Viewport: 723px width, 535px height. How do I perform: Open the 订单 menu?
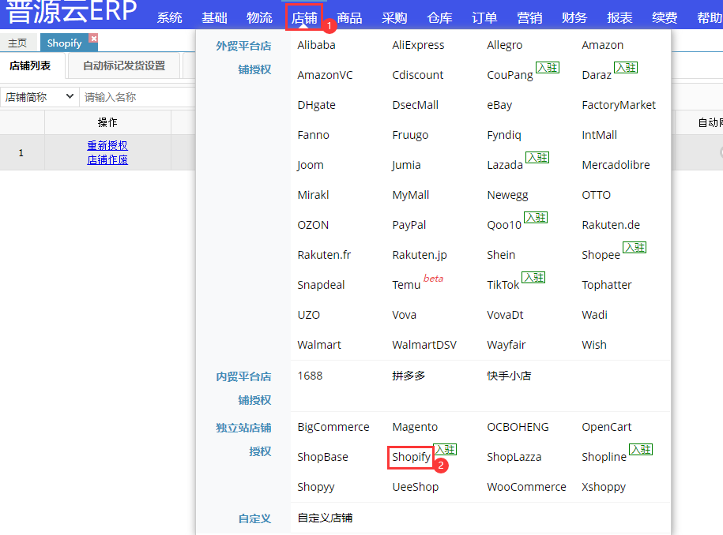click(x=484, y=17)
